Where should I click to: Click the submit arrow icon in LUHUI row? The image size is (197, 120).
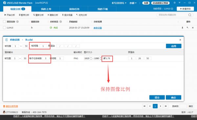tap(182, 28)
